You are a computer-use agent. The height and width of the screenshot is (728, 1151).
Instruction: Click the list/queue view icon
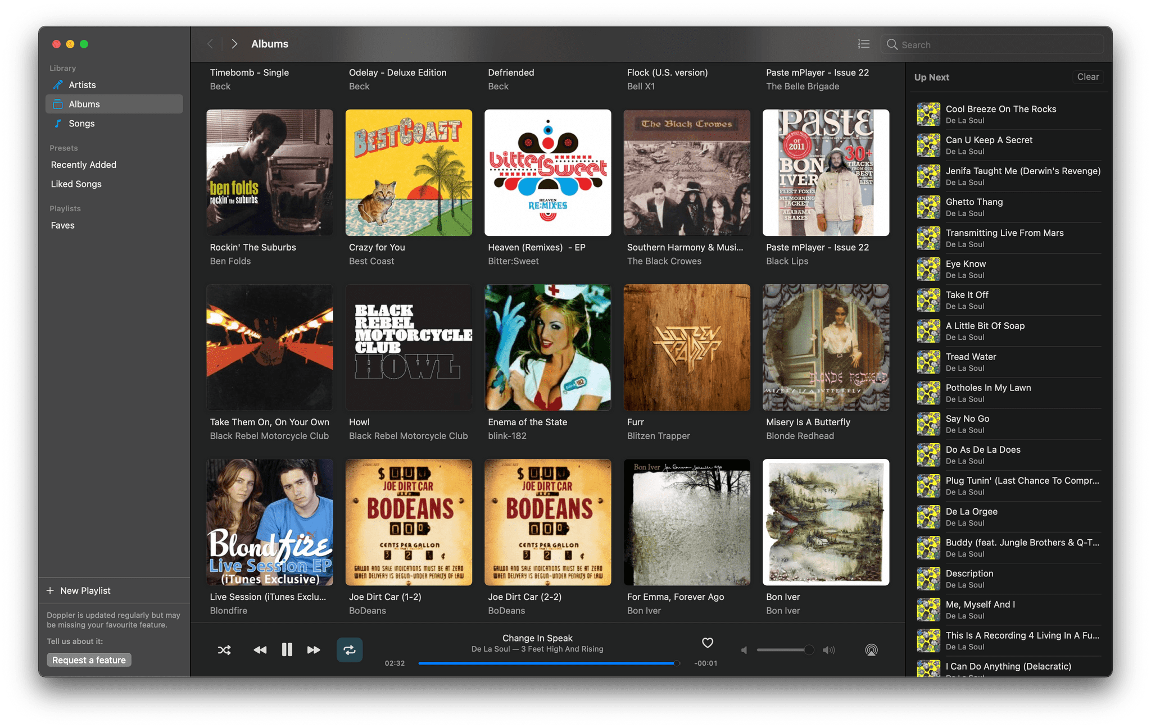pos(863,44)
